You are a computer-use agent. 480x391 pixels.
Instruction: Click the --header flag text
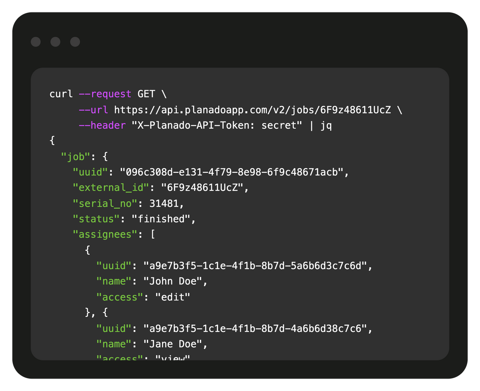coord(102,126)
